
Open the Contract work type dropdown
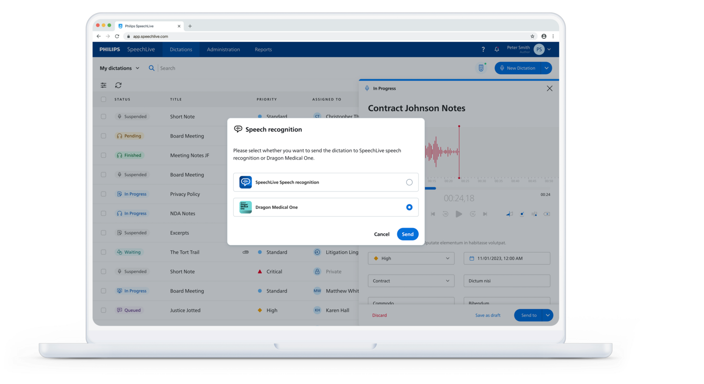(x=411, y=281)
